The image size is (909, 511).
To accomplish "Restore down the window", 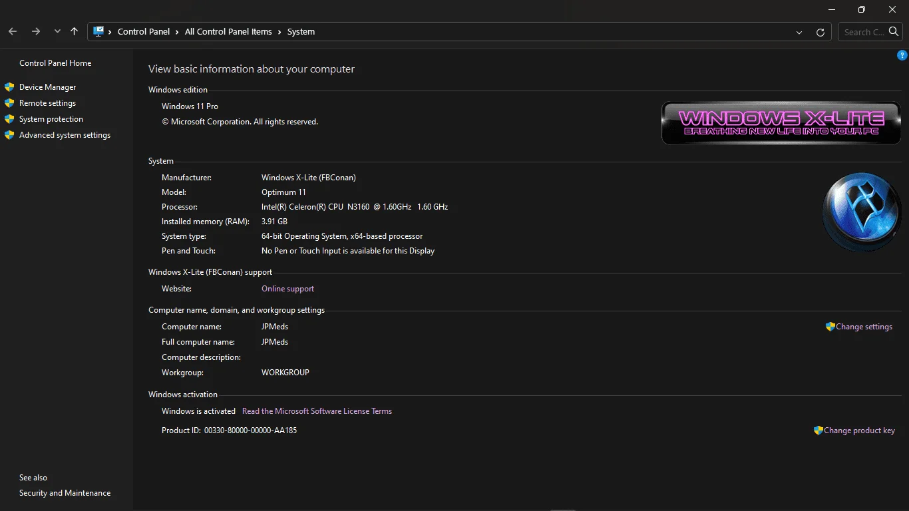I will pos(862,9).
